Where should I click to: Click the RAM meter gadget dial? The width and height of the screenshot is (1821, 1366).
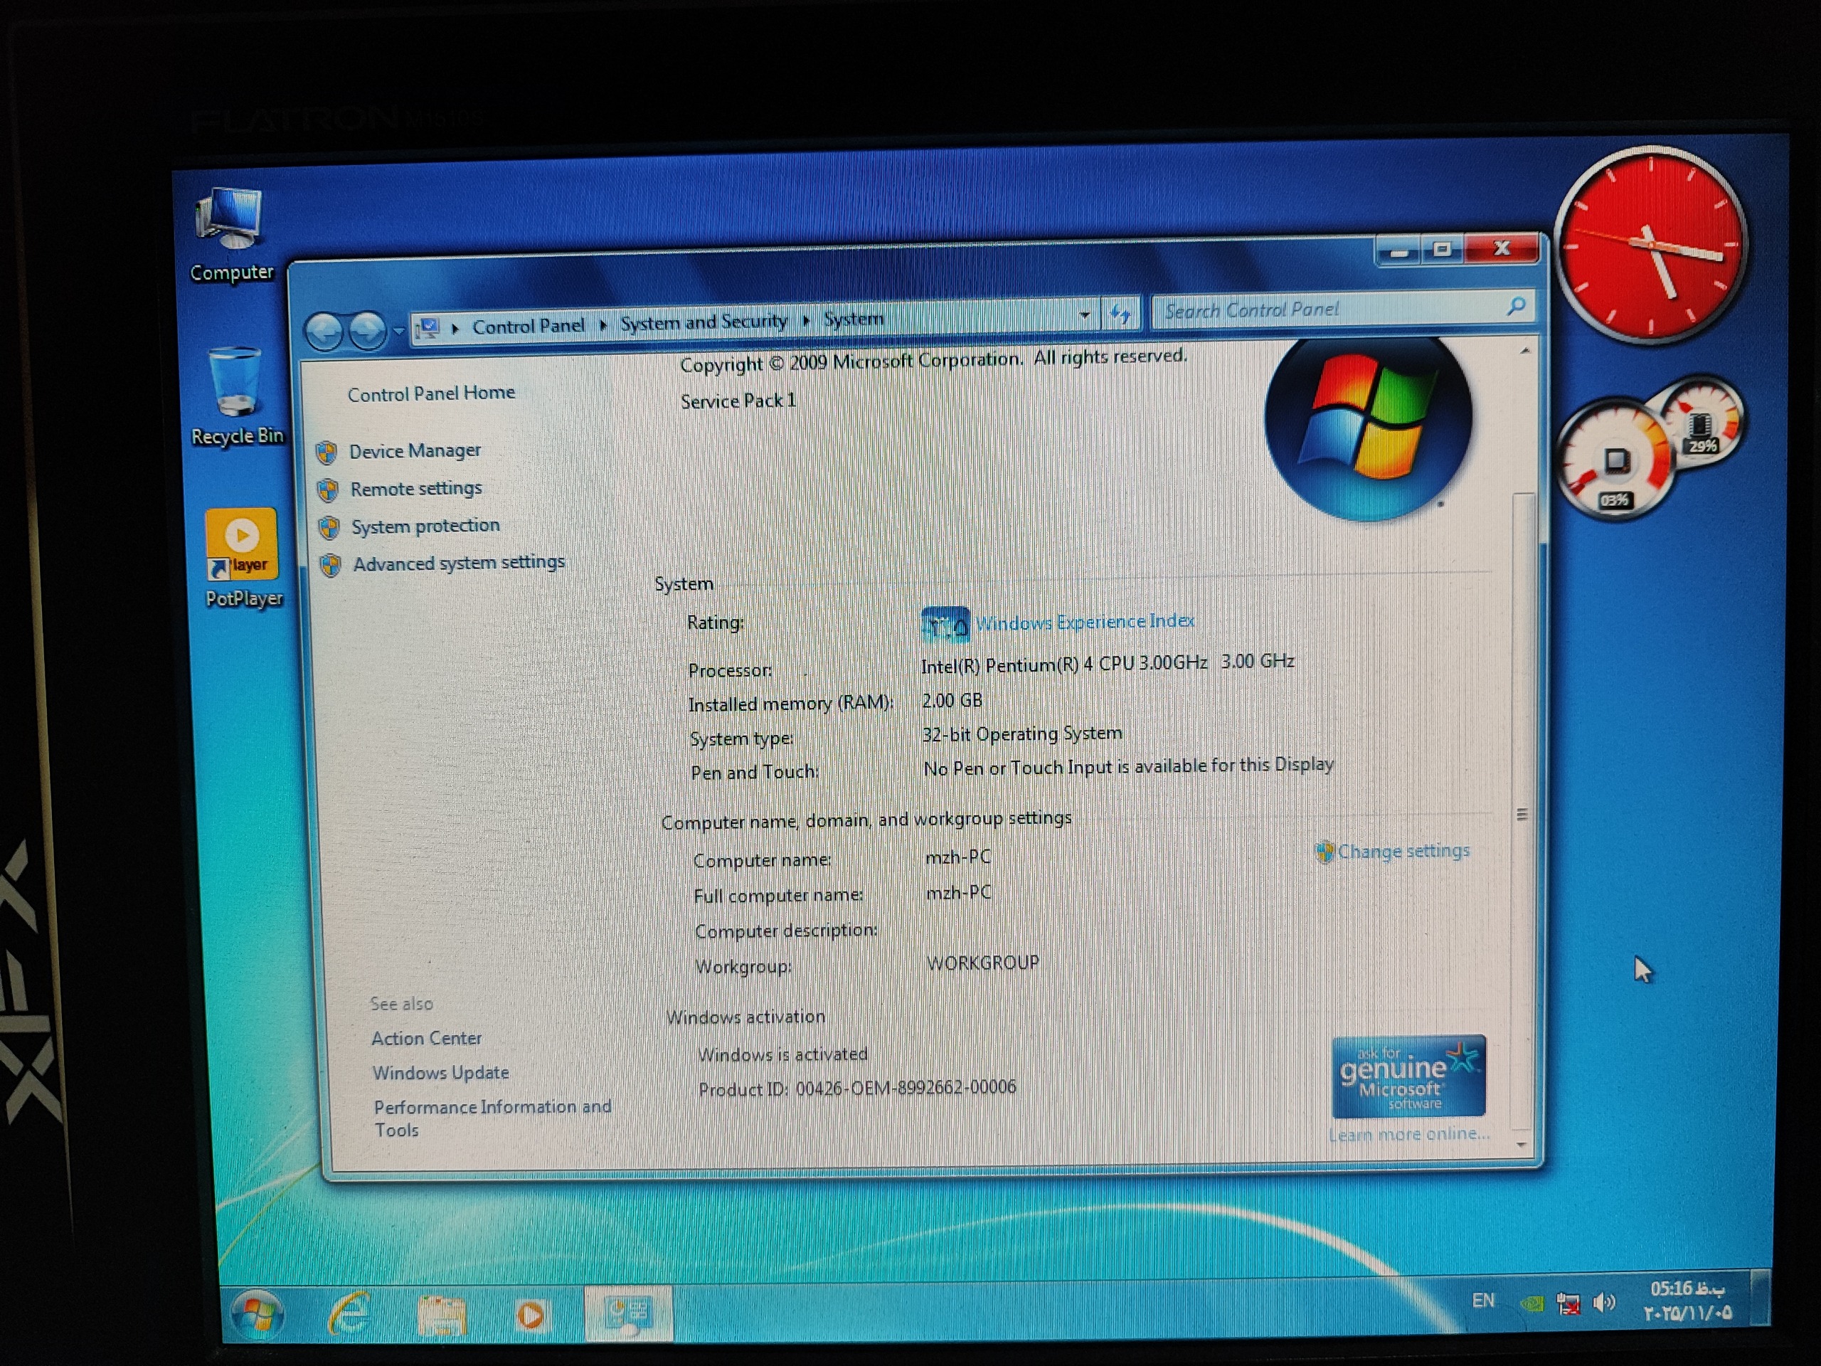coord(1701,420)
